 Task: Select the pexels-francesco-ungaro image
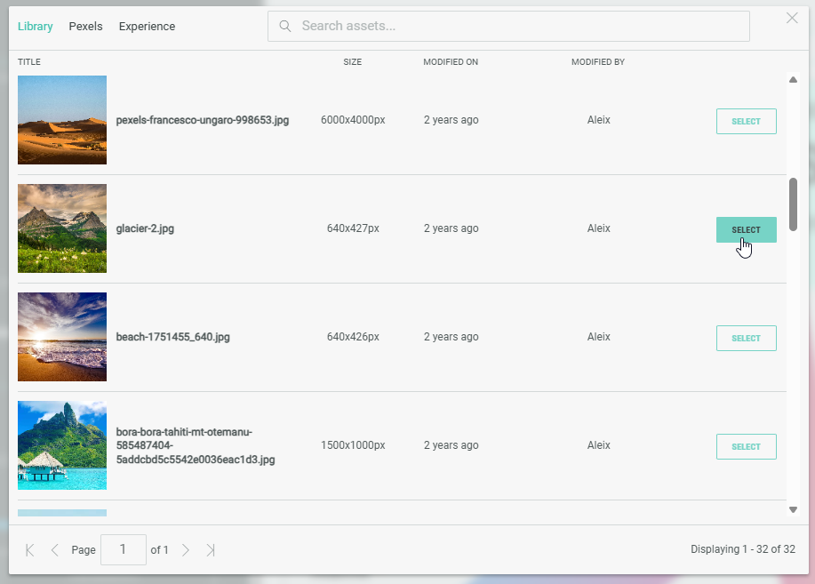(x=746, y=121)
